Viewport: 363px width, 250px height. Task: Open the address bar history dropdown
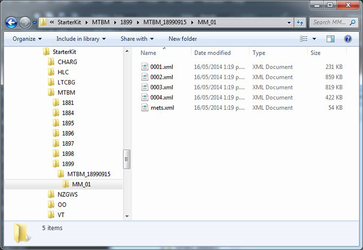pos(289,22)
